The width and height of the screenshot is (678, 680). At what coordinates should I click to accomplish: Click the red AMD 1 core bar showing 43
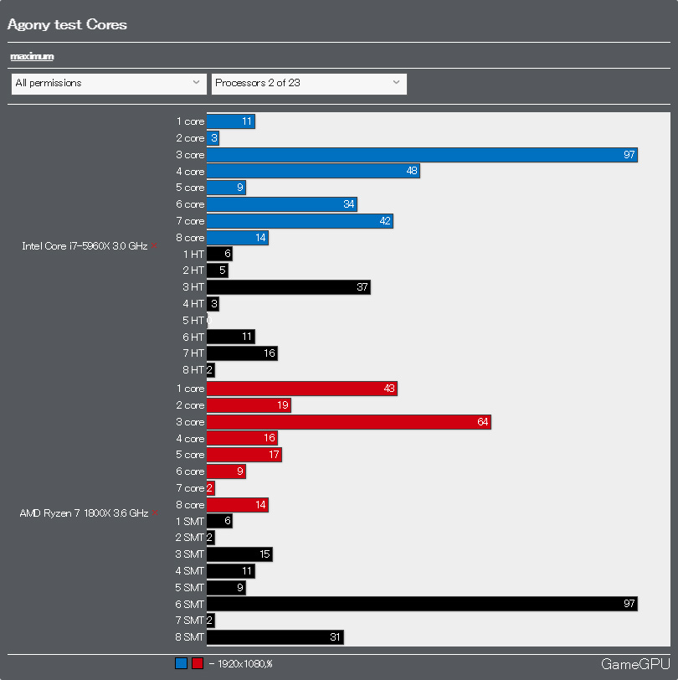pyautogui.click(x=301, y=389)
